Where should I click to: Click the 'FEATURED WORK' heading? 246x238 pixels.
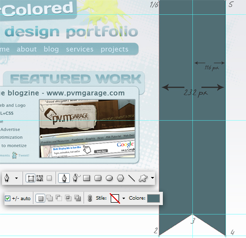[x=76, y=79]
